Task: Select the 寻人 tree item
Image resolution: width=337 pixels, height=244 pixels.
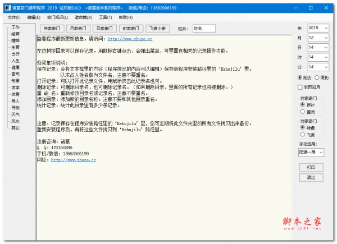Action: click(16, 101)
